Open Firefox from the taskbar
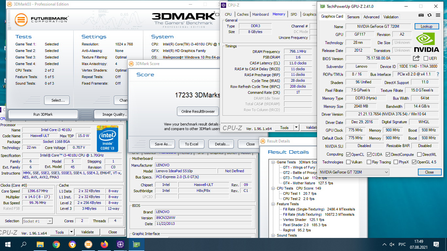Screen dimensions: 447x251 pyautogui.click(x=104, y=244)
